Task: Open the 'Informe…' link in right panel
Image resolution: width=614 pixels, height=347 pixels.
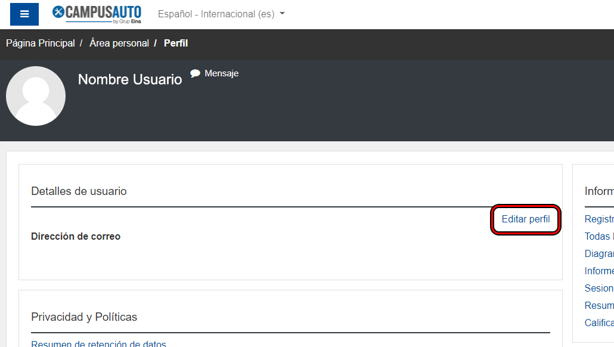Action: [599, 271]
